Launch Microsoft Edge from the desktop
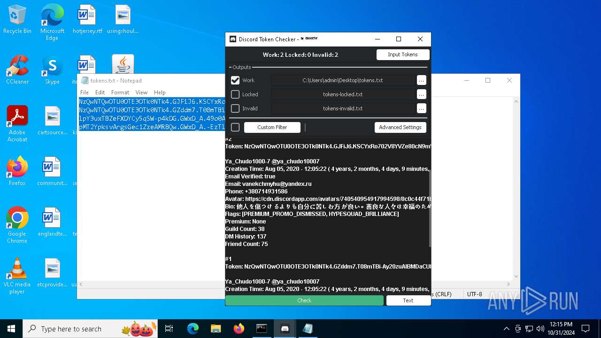 coord(52,22)
